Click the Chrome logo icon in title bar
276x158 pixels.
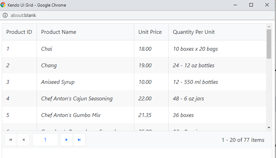tap(3, 5)
